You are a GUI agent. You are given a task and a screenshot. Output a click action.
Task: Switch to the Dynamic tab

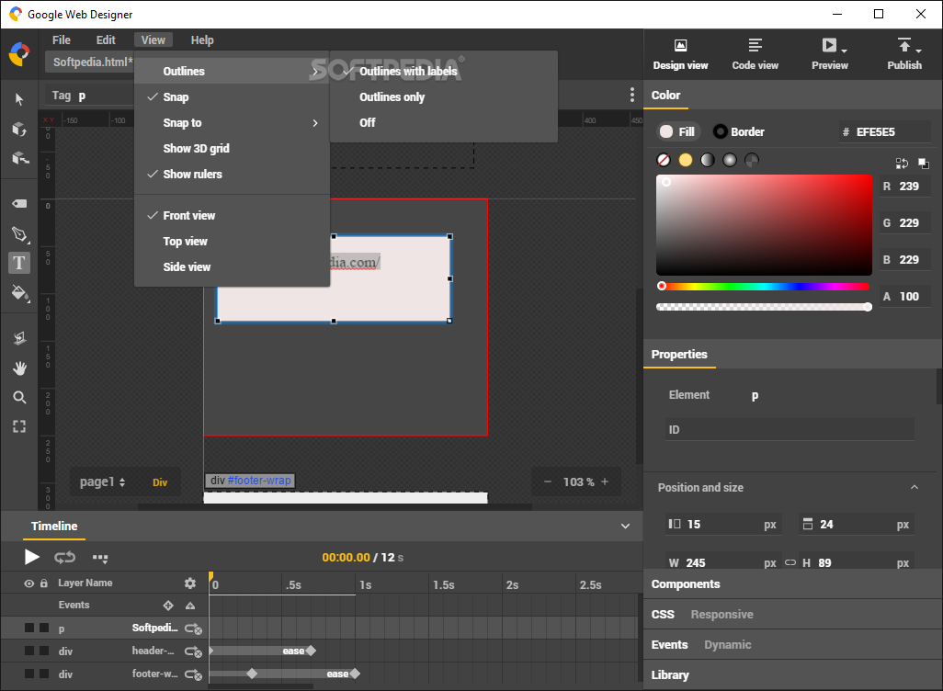[728, 645]
